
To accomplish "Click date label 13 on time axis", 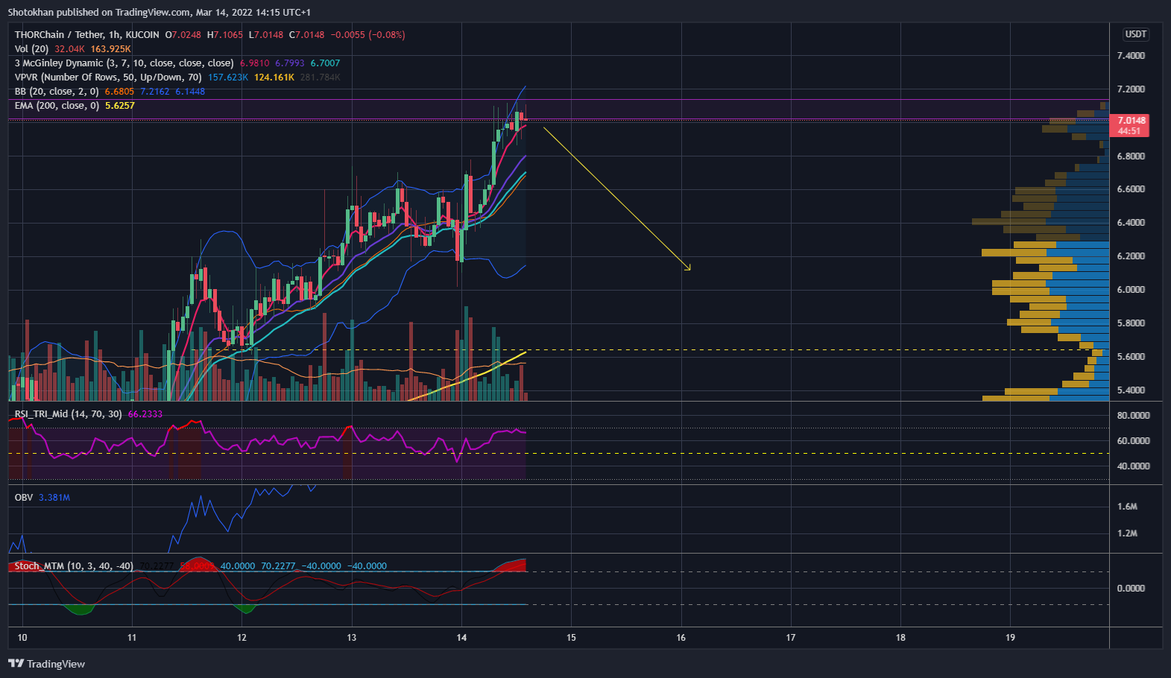I will click(x=352, y=638).
